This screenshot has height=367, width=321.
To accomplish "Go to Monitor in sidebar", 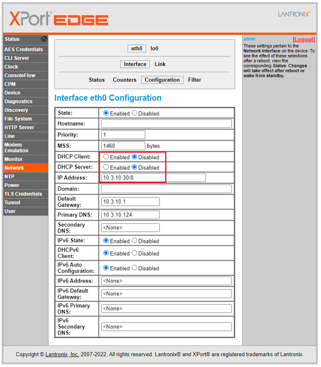I will click(x=26, y=159).
